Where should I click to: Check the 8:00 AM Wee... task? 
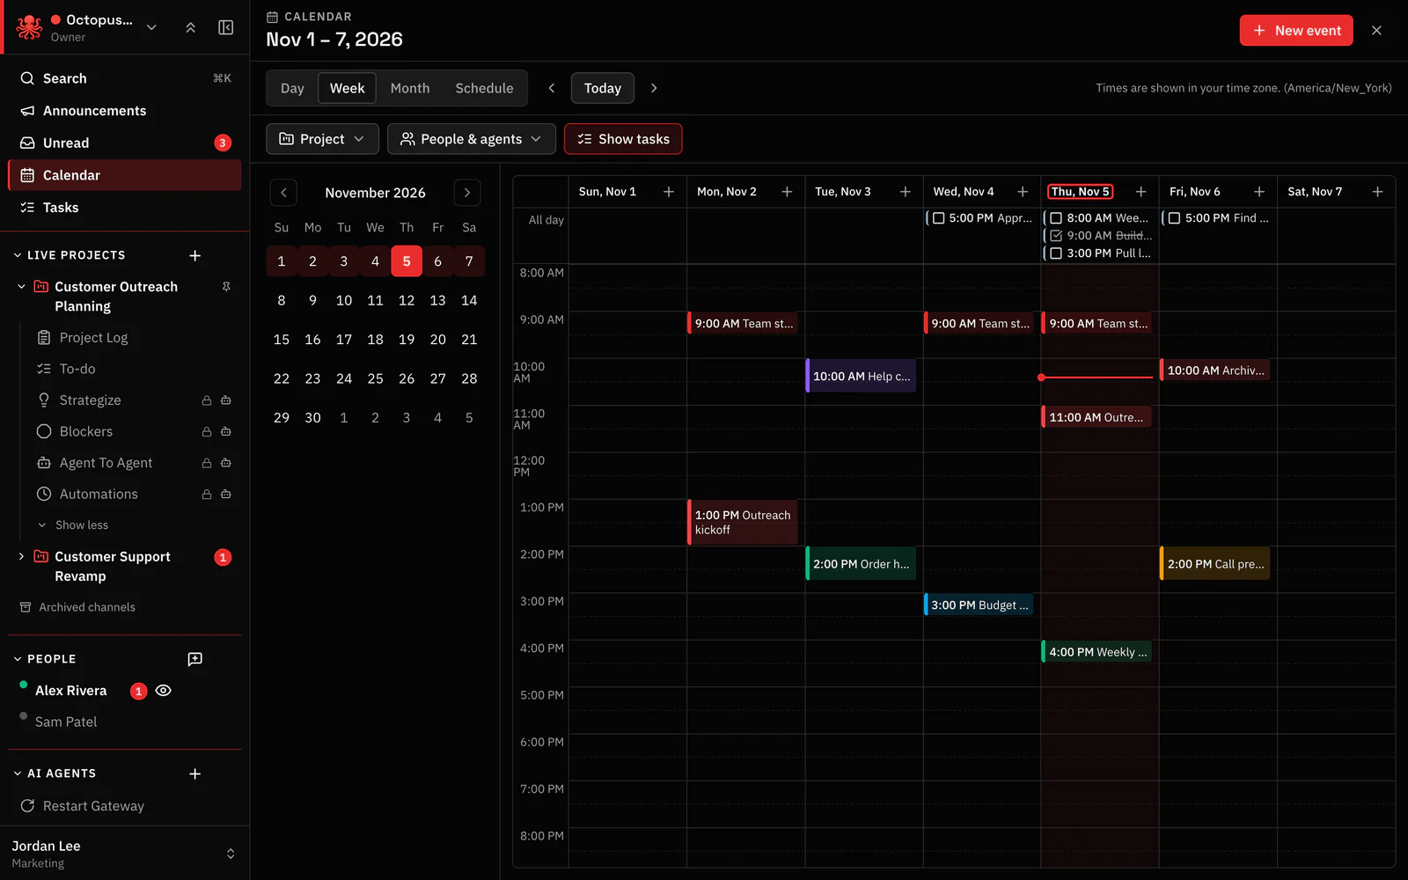[x=1056, y=218]
